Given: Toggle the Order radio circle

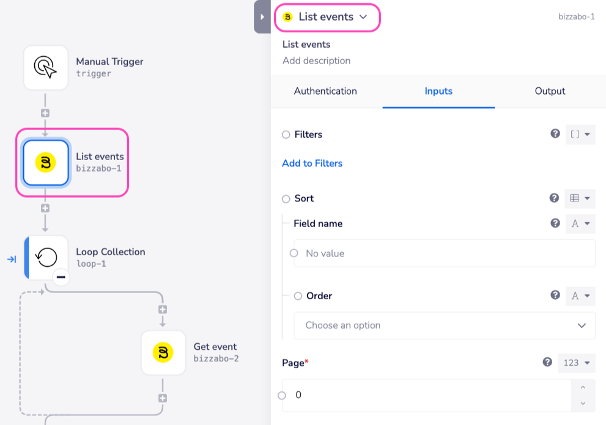Looking at the screenshot, I should [298, 296].
